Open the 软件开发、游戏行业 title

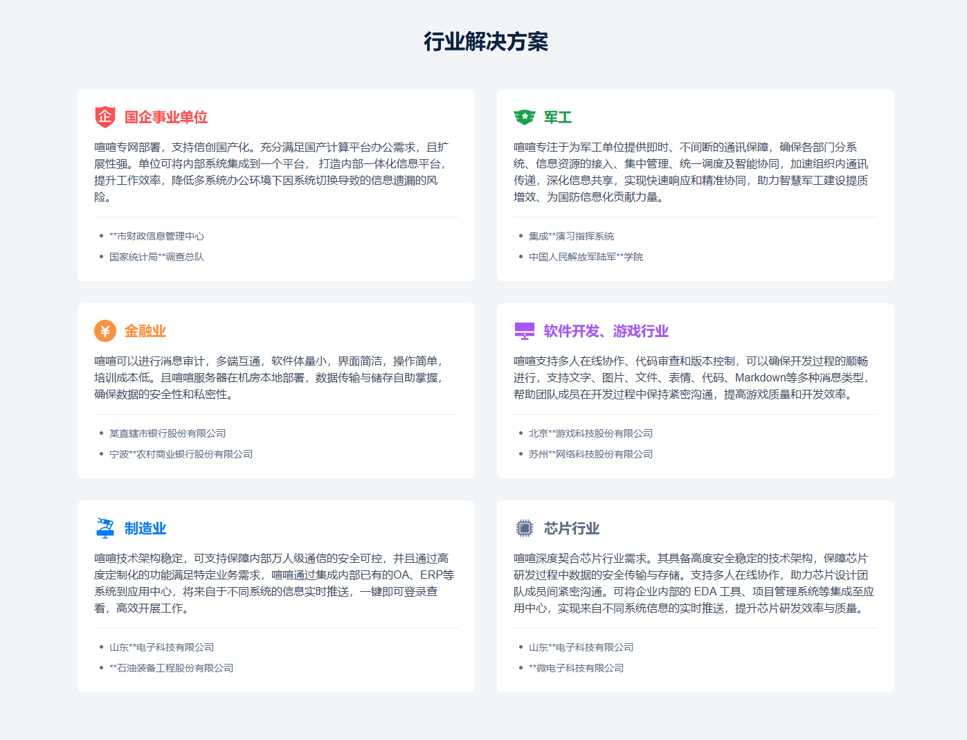coord(606,331)
